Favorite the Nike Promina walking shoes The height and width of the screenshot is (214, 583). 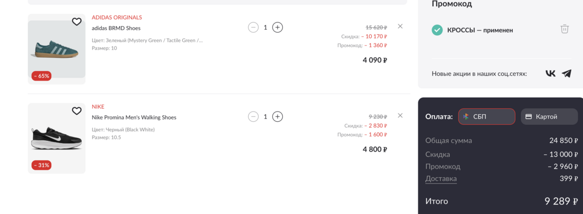click(x=76, y=111)
